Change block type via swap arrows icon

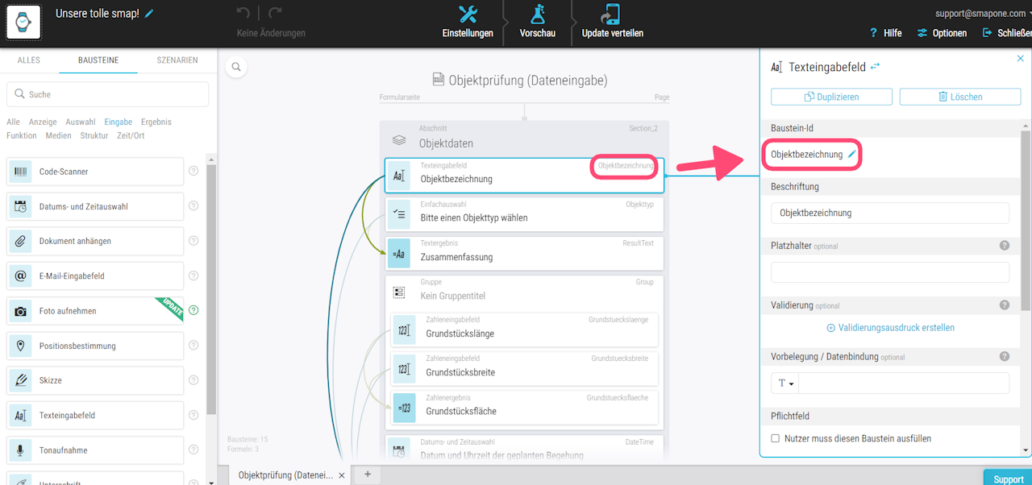[x=875, y=67]
